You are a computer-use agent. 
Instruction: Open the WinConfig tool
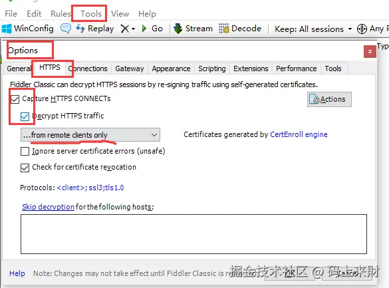[x=27, y=29]
